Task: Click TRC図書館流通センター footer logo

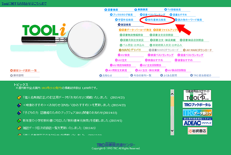Action: [x=116, y=144]
